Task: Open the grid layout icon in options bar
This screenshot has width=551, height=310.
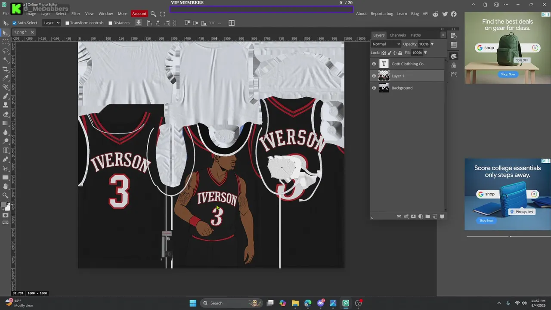Action: tap(232, 23)
